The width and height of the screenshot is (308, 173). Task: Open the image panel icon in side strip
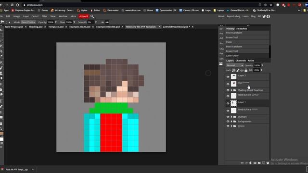[x=221, y=64]
